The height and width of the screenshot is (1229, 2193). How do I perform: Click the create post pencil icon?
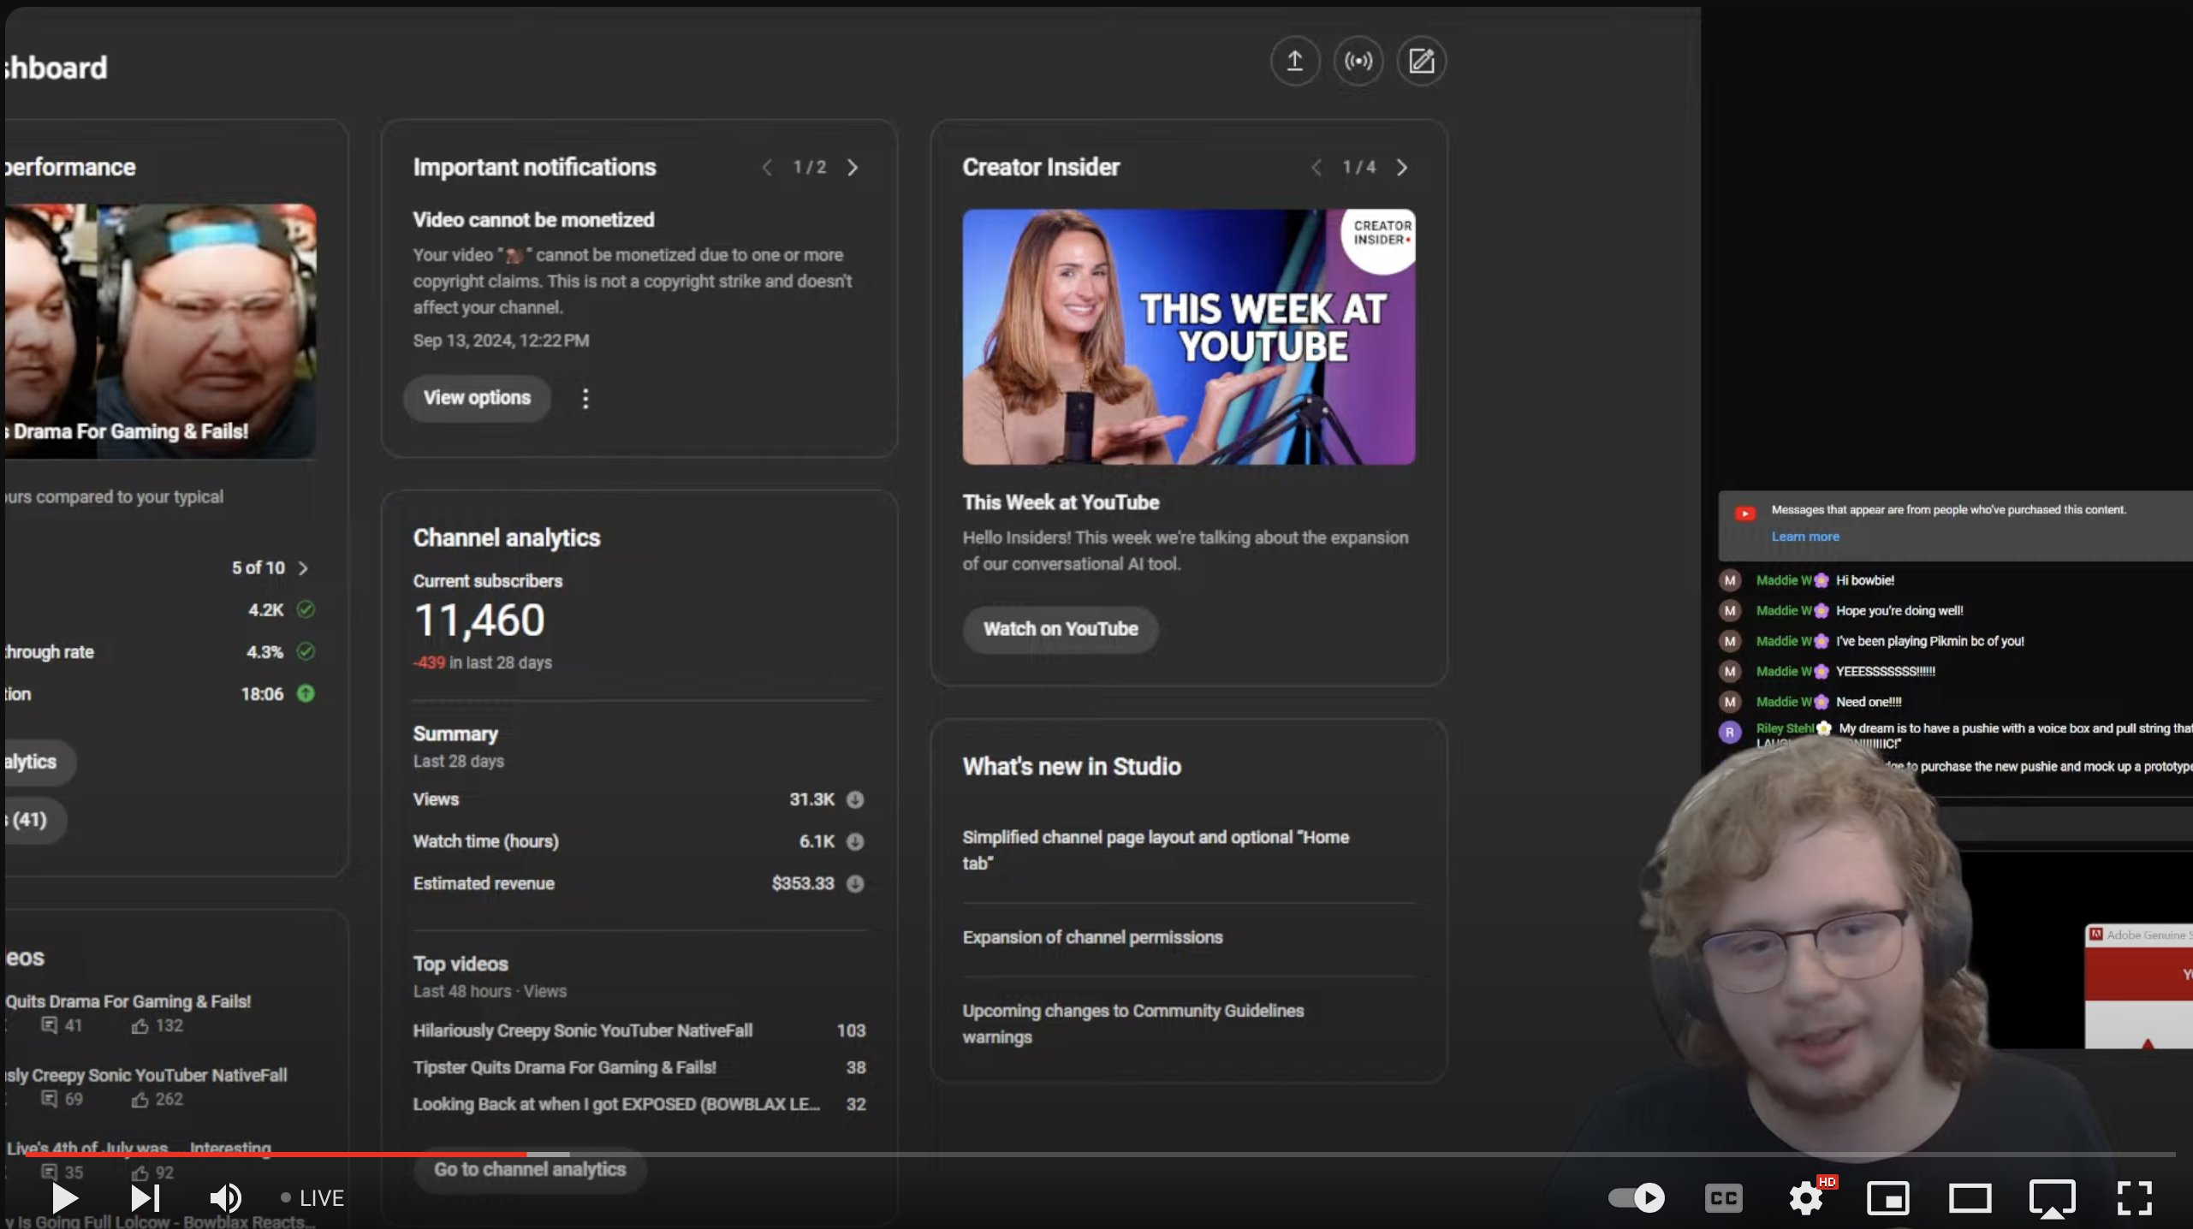coord(1421,61)
